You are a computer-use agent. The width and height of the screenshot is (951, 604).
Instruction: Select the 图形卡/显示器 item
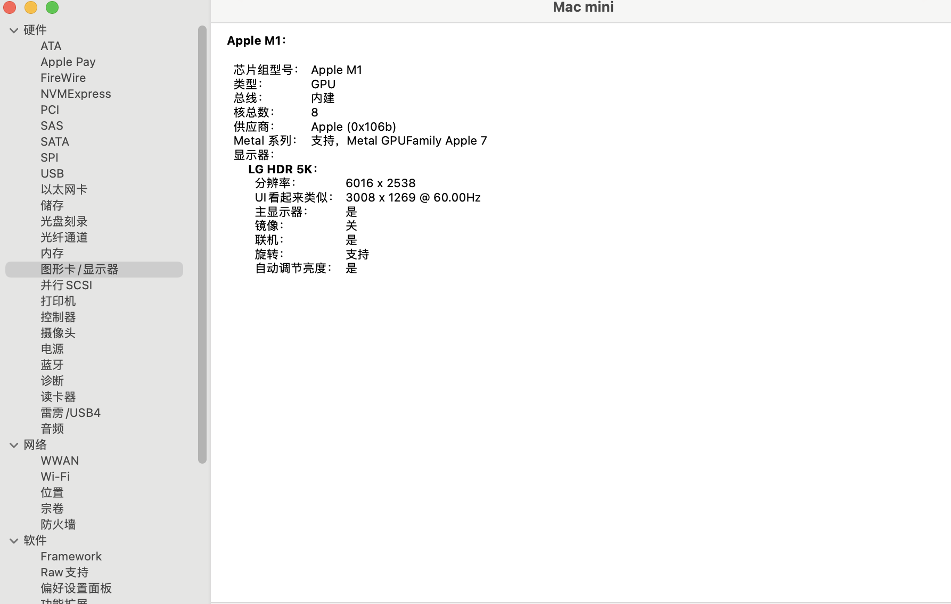pos(94,270)
